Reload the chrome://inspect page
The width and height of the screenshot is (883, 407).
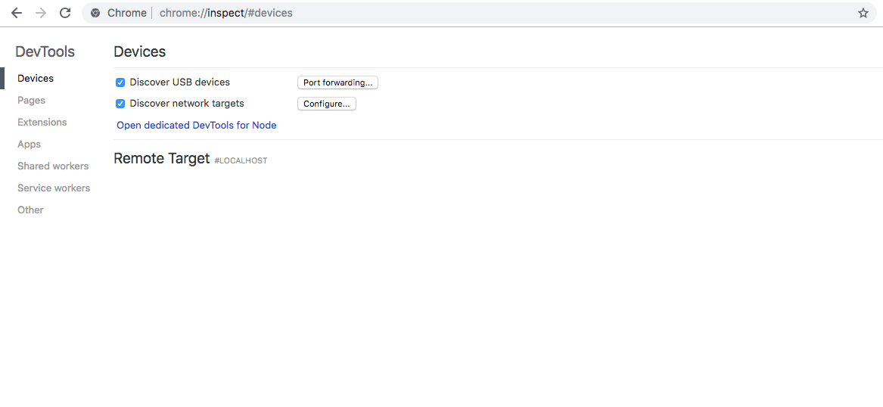(x=65, y=13)
